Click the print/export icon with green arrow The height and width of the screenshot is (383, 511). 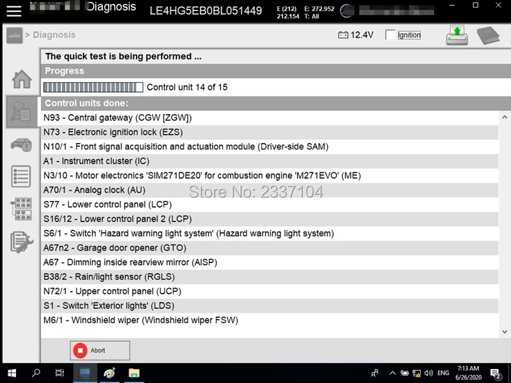pyautogui.click(x=457, y=35)
